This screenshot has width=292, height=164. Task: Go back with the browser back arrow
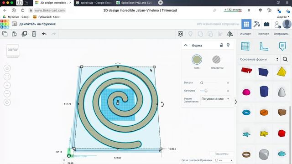click(x=5, y=10)
